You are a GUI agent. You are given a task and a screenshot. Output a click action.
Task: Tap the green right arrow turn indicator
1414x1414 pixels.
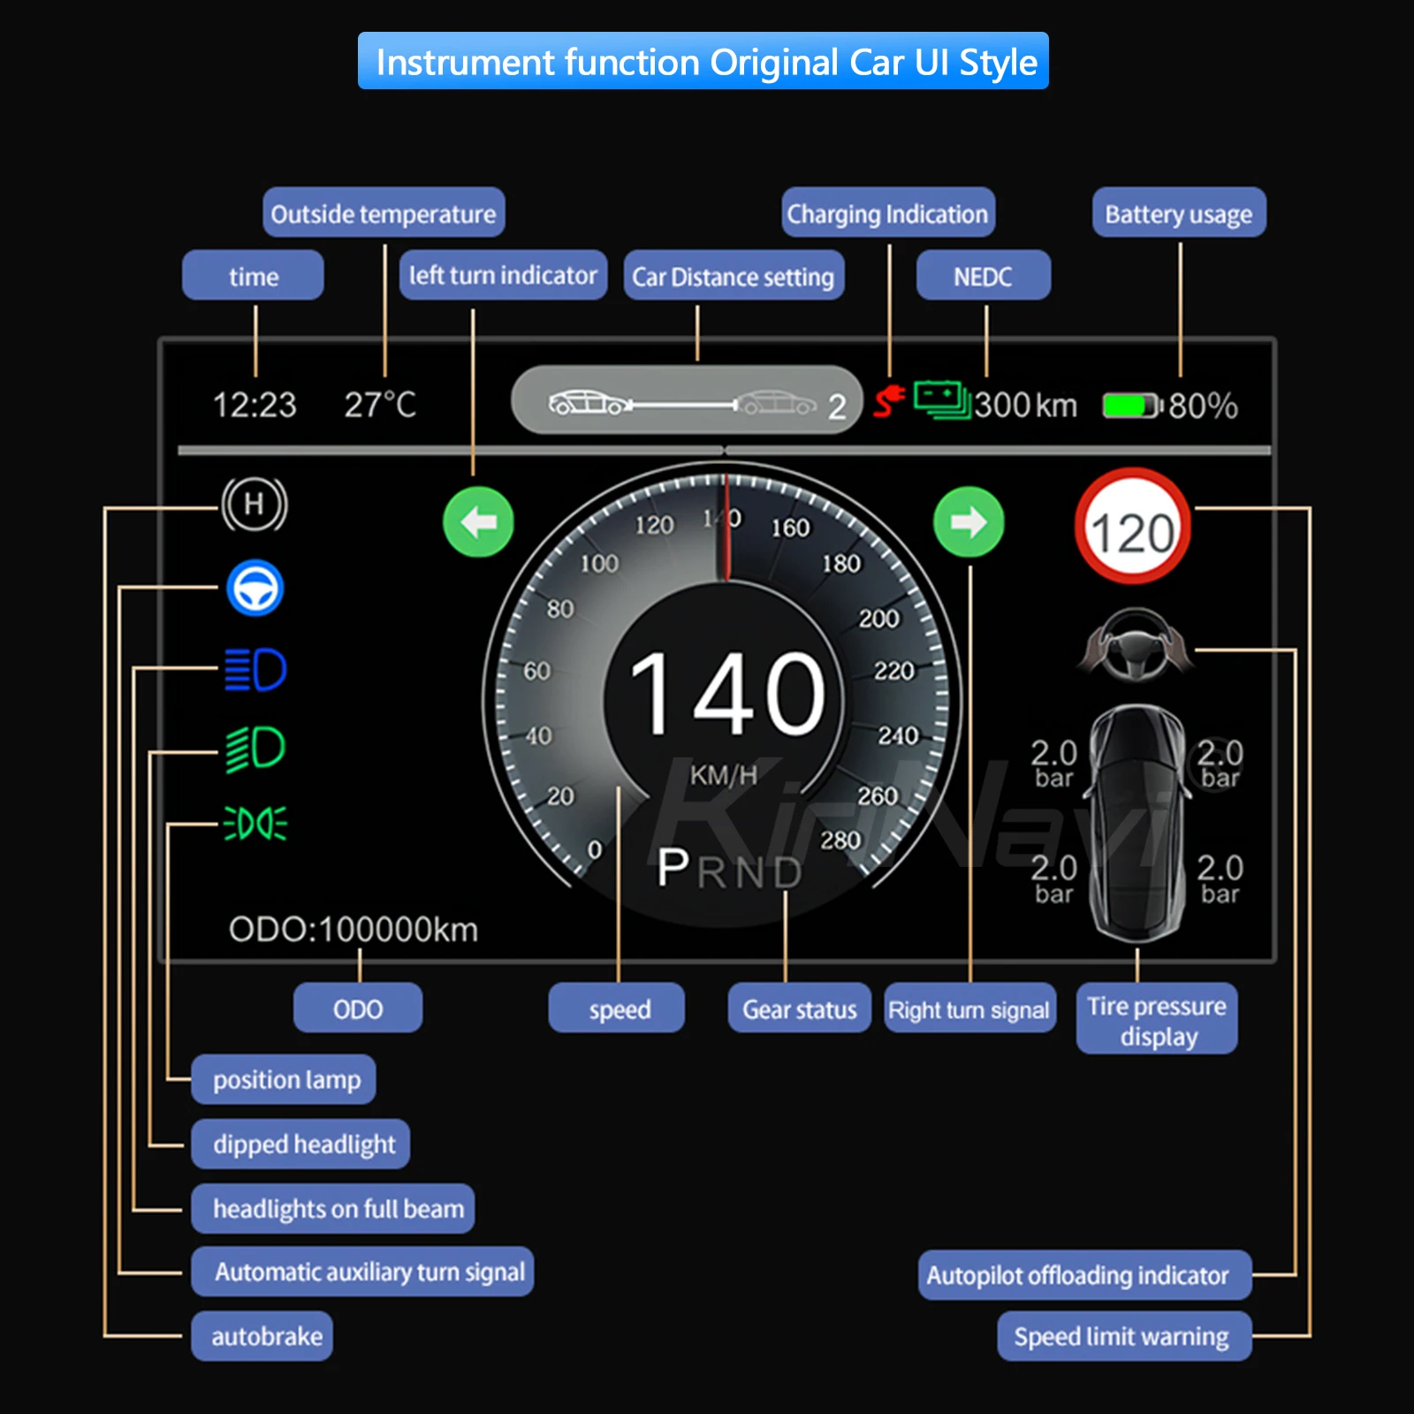point(969,522)
